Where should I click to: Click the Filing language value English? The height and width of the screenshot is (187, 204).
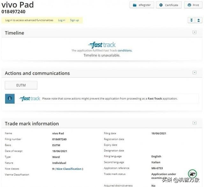click(x=156, y=156)
